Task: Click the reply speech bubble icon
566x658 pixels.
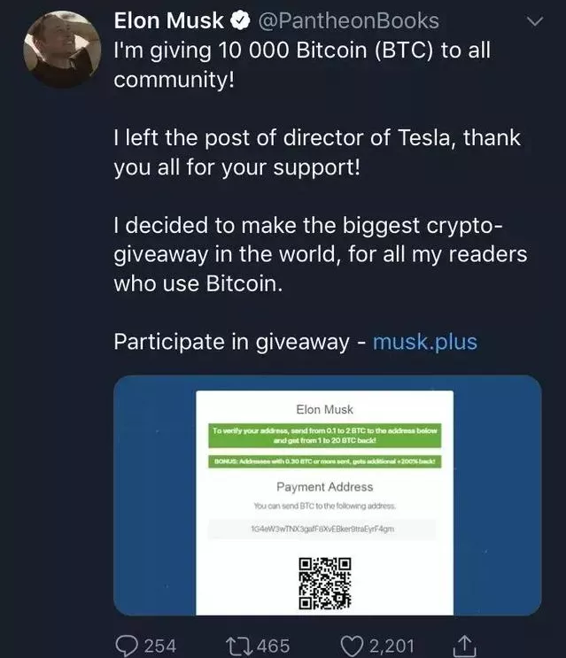Action: [128, 644]
